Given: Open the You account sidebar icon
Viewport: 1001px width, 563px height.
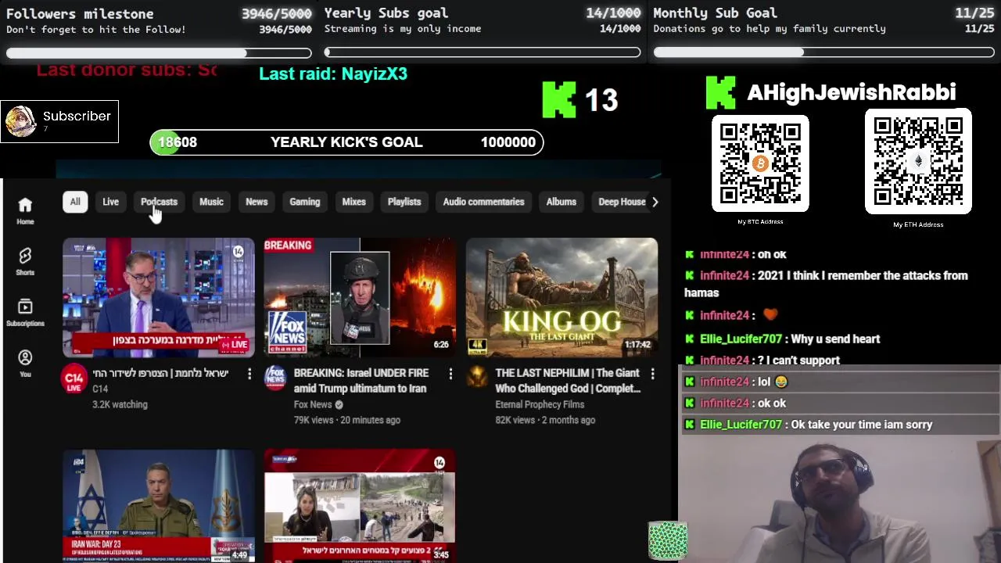Looking at the screenshot, I should click(25, 362).
